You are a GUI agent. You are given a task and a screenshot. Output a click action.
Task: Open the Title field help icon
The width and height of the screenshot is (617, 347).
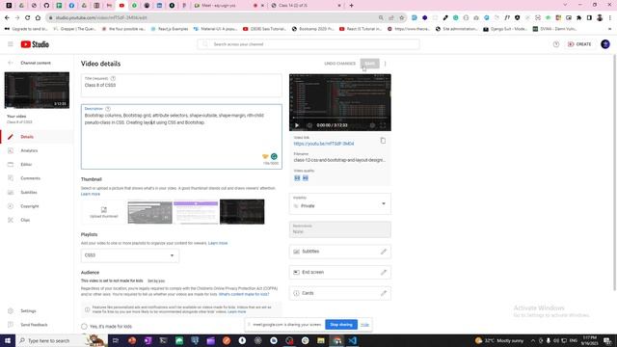tap(114, 78)
